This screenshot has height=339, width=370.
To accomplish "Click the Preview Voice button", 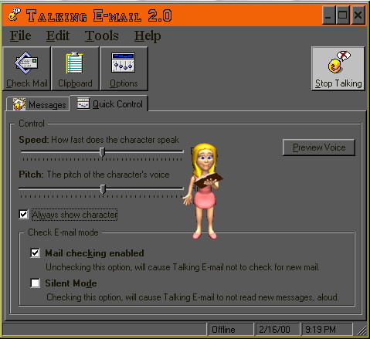I will coord(319,147).
